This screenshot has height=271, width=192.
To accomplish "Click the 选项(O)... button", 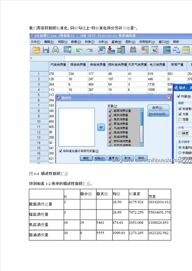I will pyautogui.click(x=158, y=108).
